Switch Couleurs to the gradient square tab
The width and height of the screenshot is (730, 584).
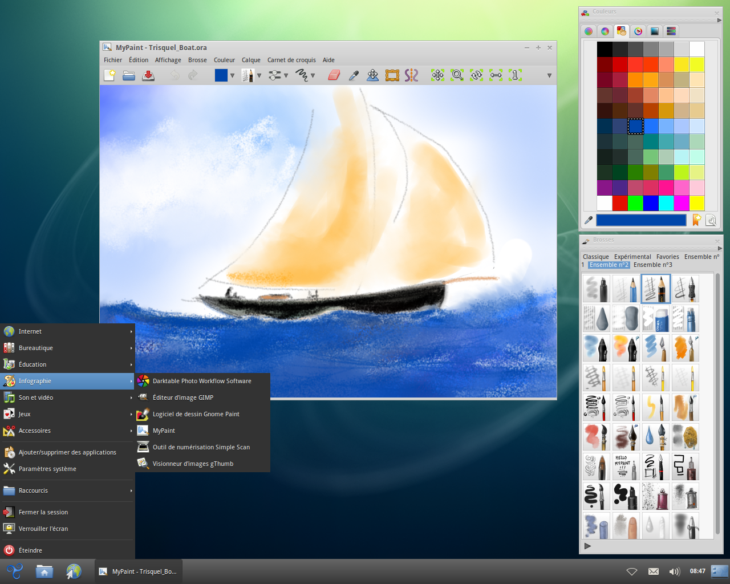(655, 31)
